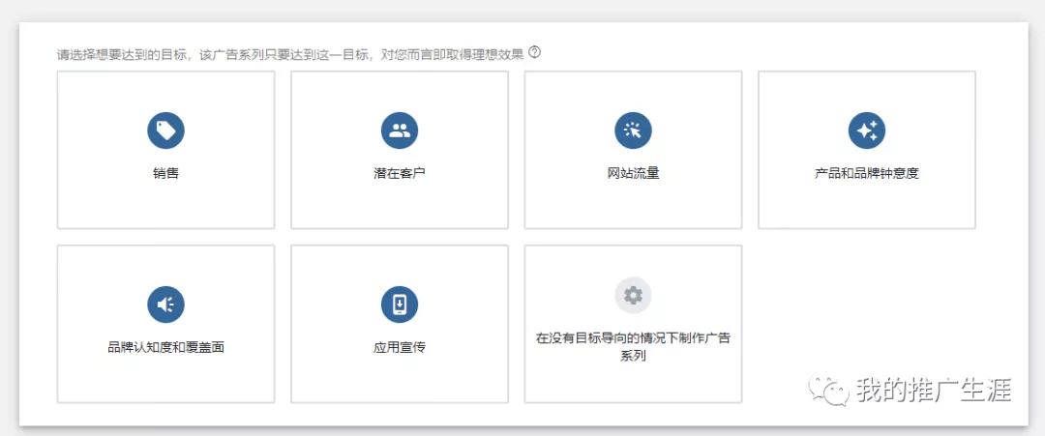Click the price tag icon for 销售
1045x436 pixels.
(165, 131)
